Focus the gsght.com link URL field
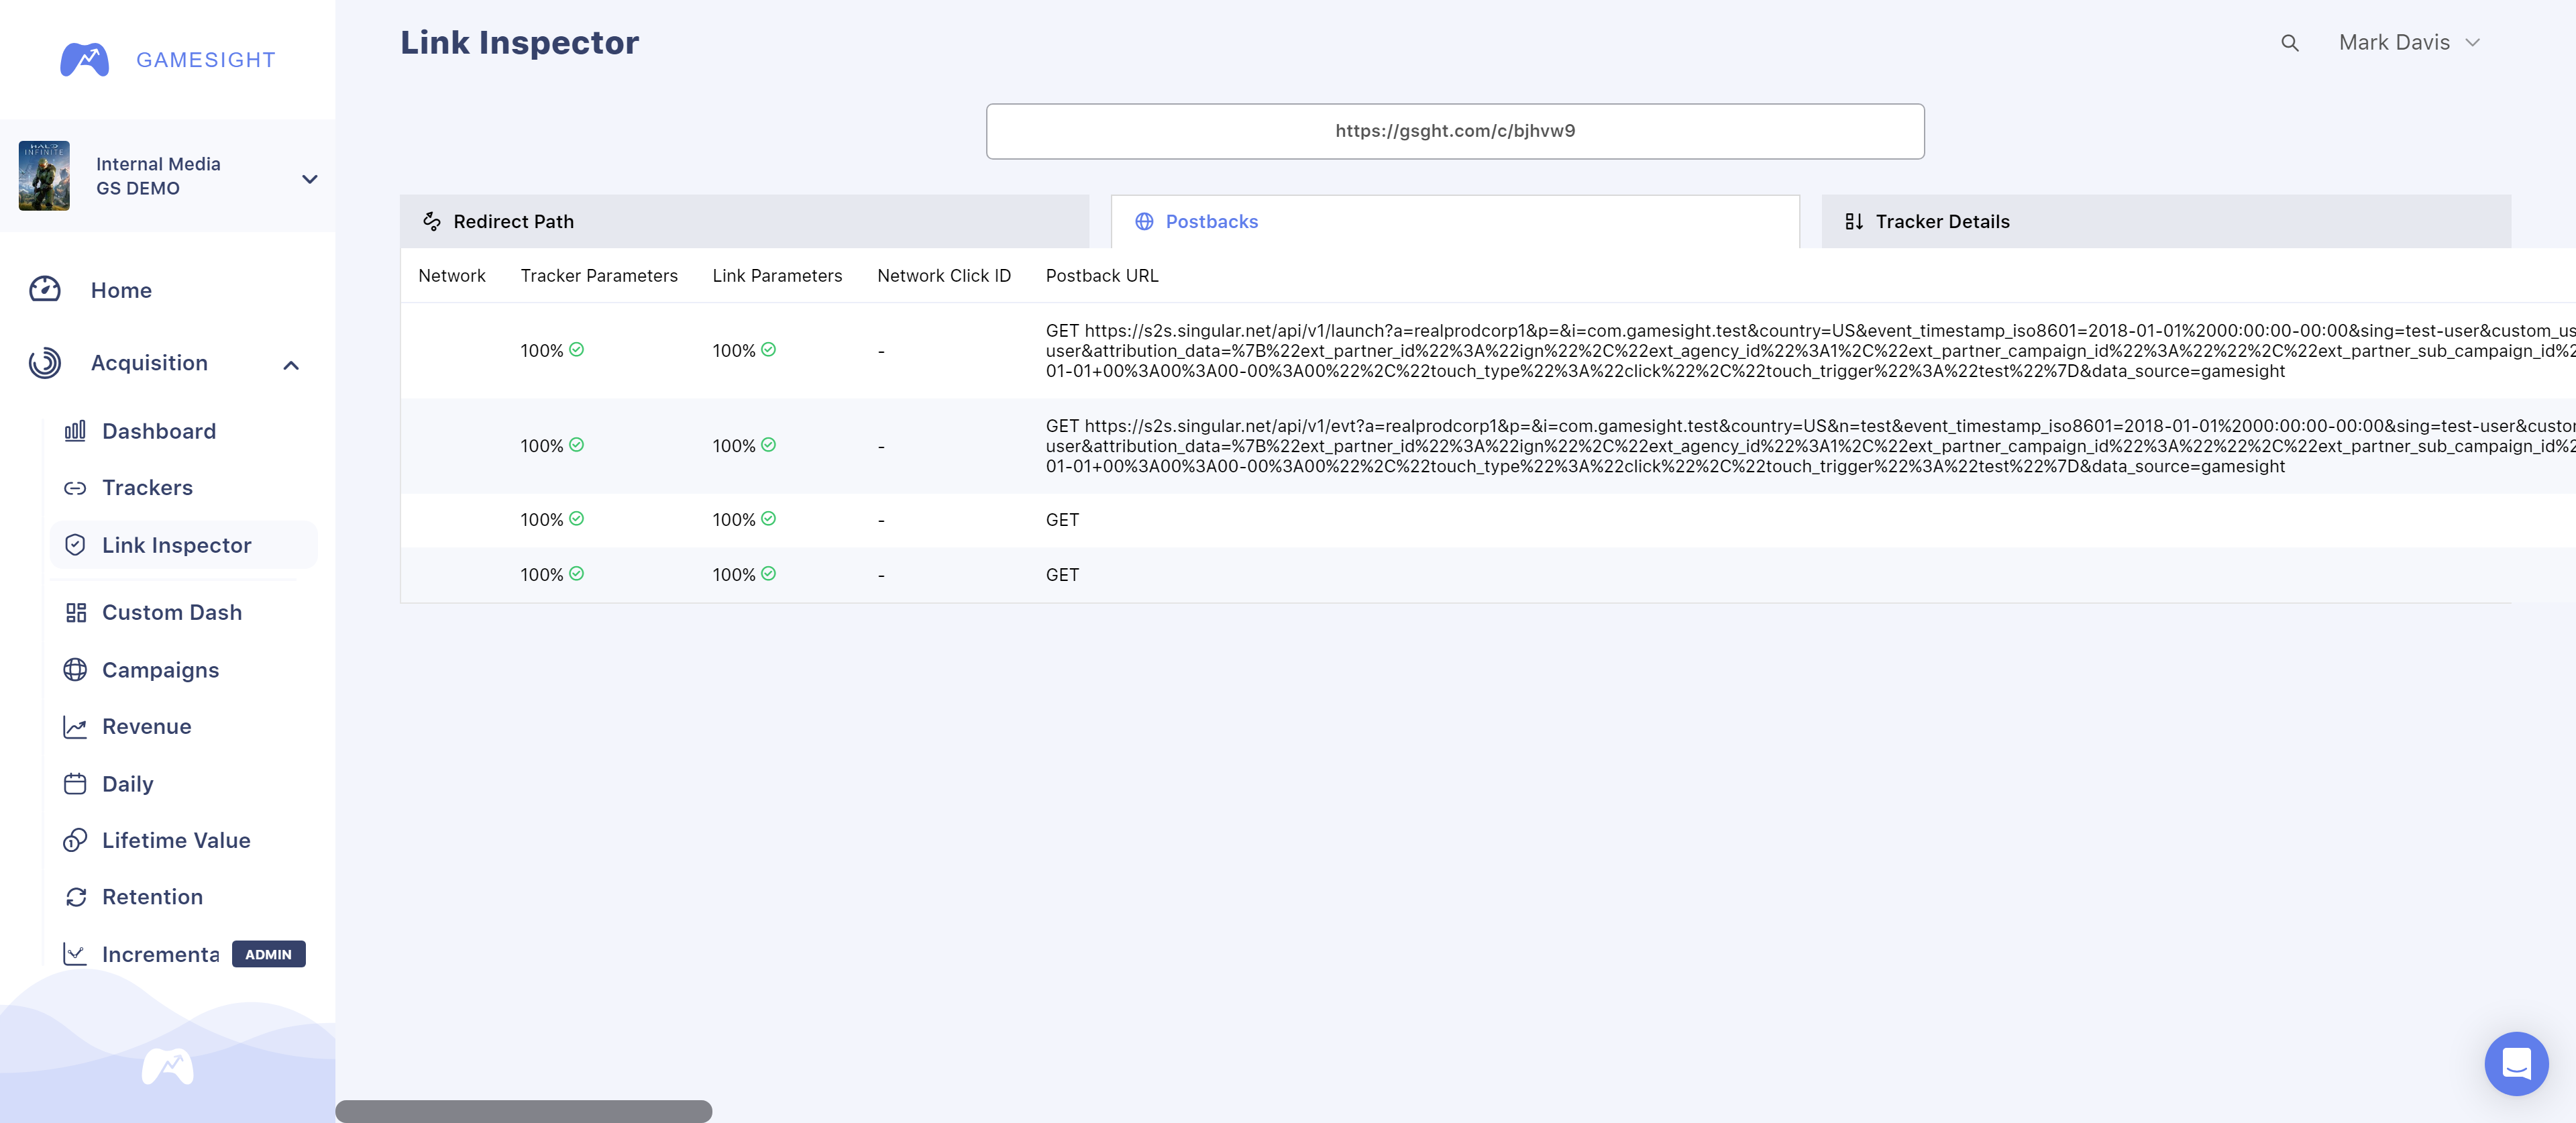Image resolution: width=2576 pixels, height=1123 pixels. point(1455,131)
